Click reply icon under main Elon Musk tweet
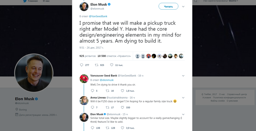The height and width of the screenshot is (131, 256). (81, 65)
